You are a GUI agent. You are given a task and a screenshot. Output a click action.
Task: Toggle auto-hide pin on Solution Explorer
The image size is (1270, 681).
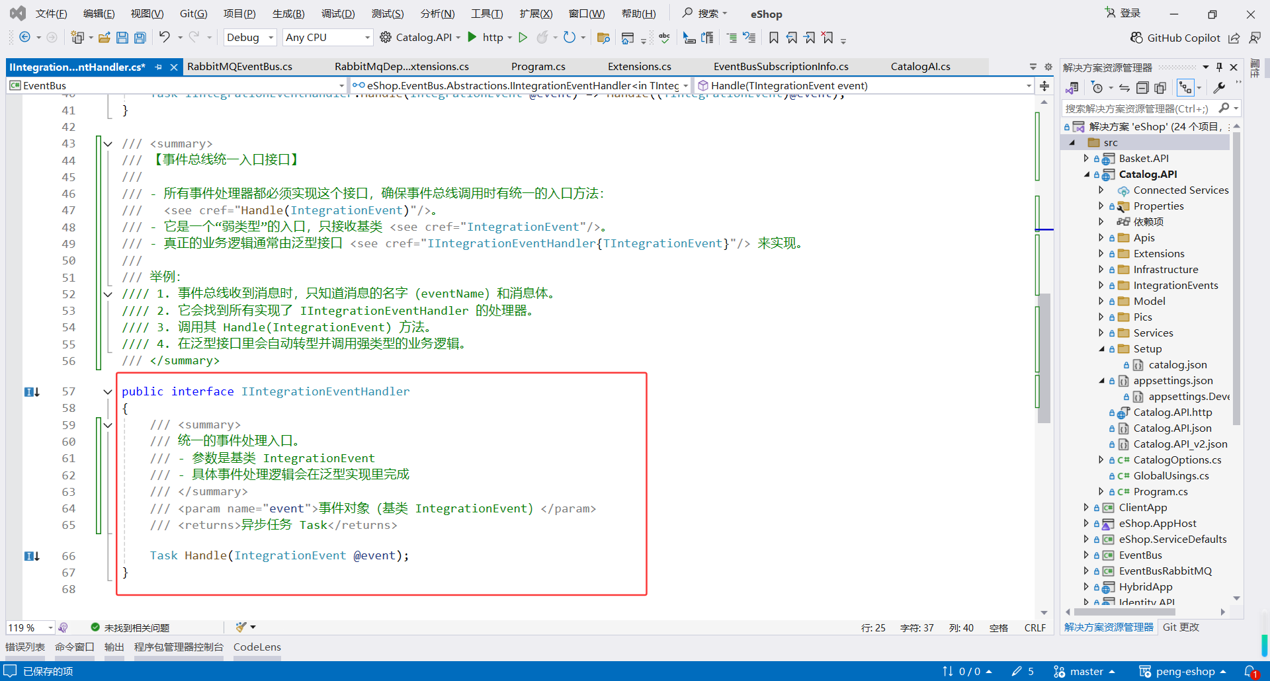point(1219,67)
